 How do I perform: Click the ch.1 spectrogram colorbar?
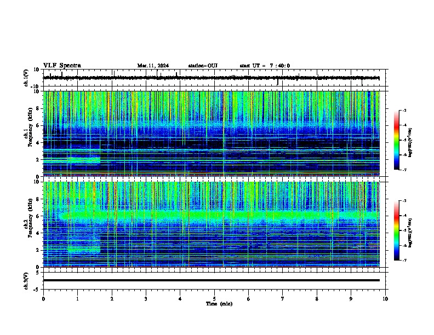(397, 140)
